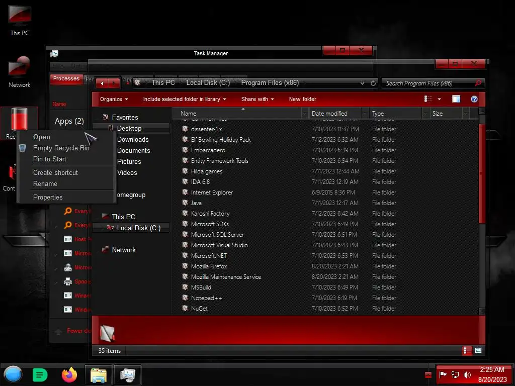Open the Network desktop icon
This screenshot has width=515, height=386.
(20, 72)
